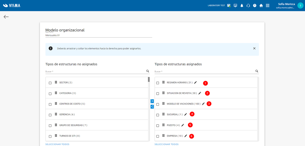The width and height of the screenshot is (305, 146).
Task: Open the Sofia Moricca user avatar
Action: [300, 5]
